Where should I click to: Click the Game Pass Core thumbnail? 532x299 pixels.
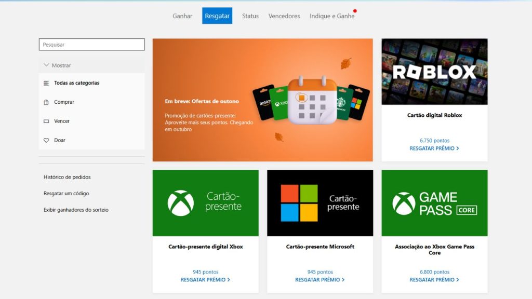pos(435,203)
